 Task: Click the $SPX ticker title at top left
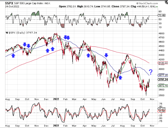(10, 3)
